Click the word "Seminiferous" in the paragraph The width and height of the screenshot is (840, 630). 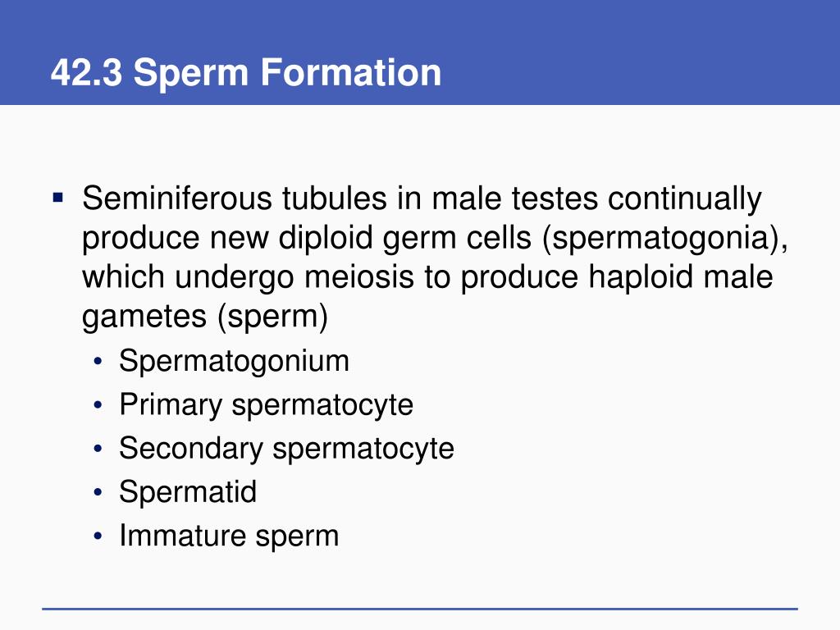pos(177,199)
